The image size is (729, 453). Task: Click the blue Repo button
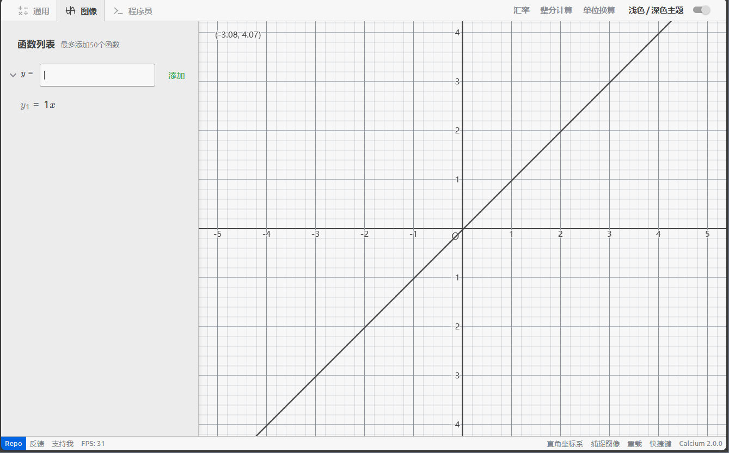(14, 444)
